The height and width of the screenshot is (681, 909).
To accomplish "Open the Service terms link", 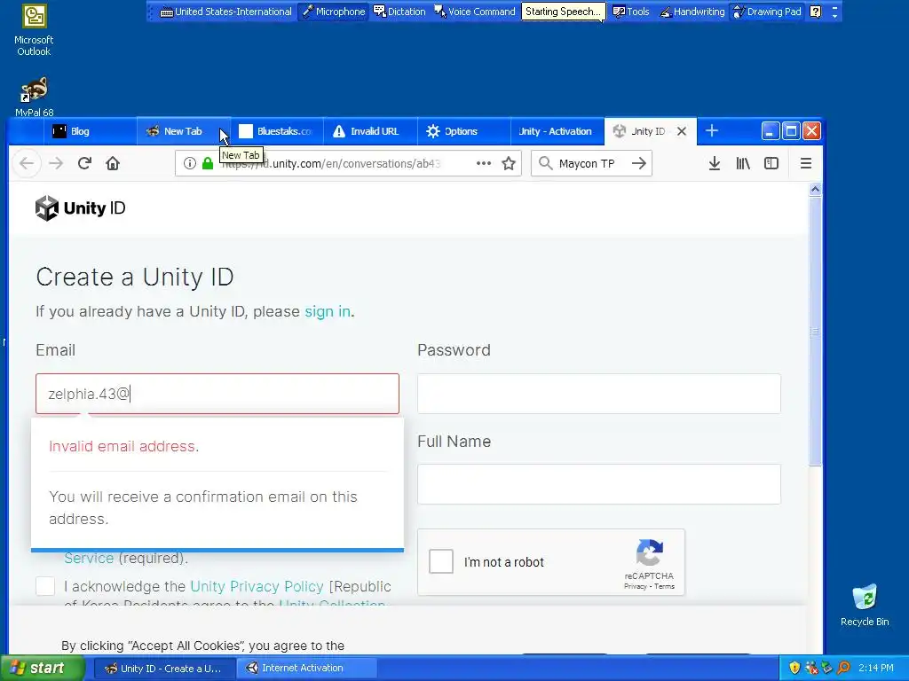I will tap(89, 558).
